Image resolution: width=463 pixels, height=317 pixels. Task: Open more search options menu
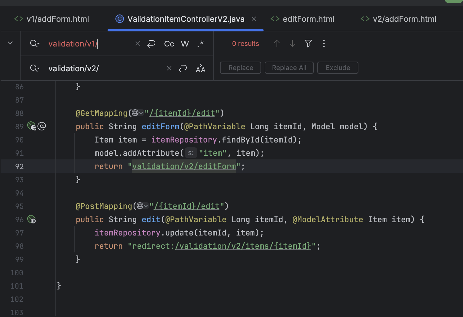[324, 44]
